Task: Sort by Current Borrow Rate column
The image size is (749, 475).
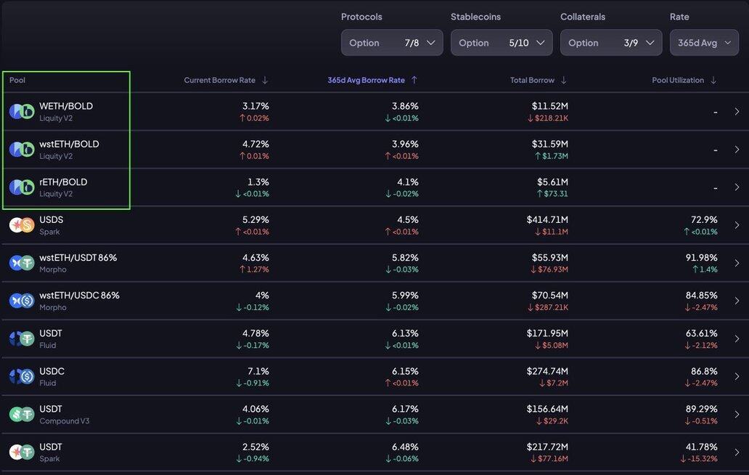Action: [x=225, y=80]
